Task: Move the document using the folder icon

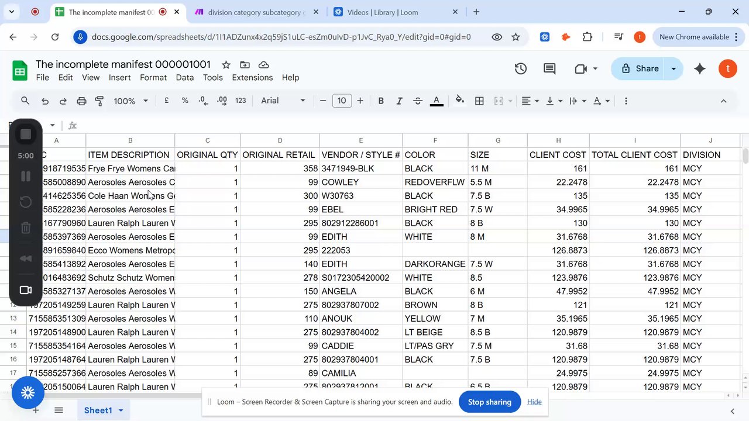Action: [x=245, y=64]
